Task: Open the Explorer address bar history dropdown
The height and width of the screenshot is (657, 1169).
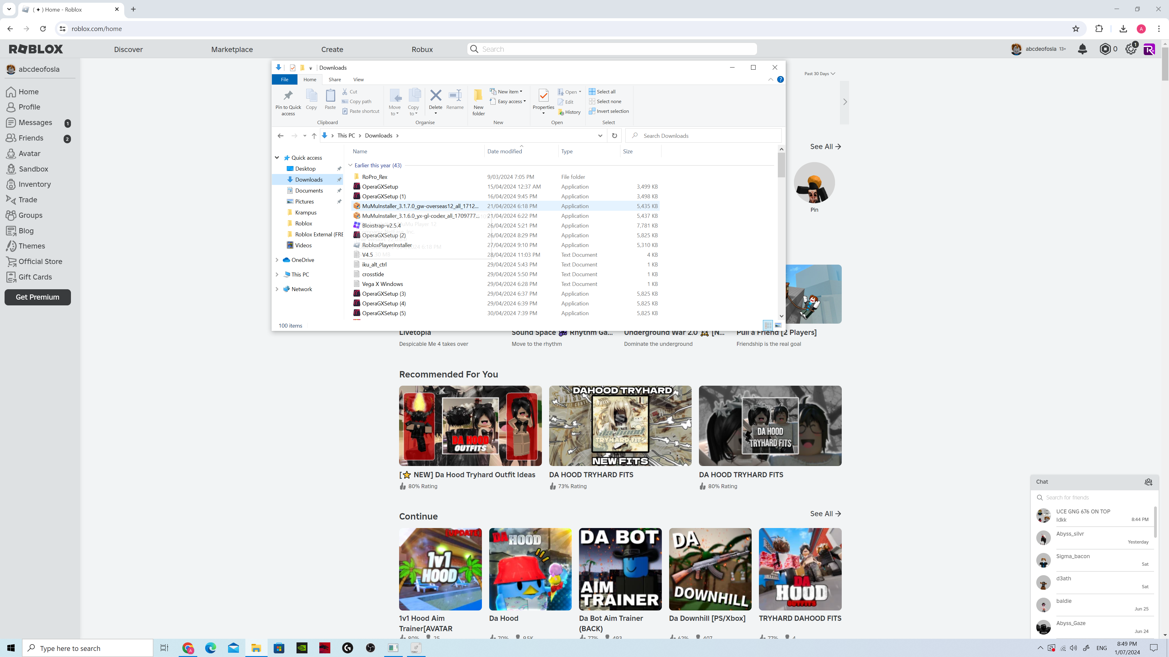Action: 600,136
